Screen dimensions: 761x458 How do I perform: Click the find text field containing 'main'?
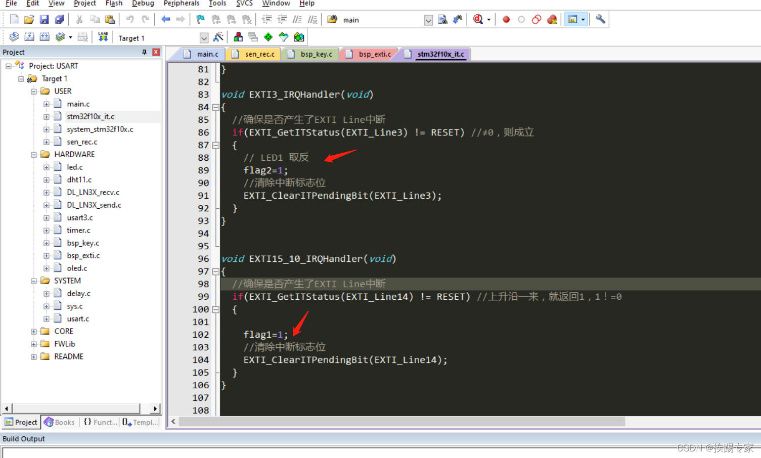[382, 20]
